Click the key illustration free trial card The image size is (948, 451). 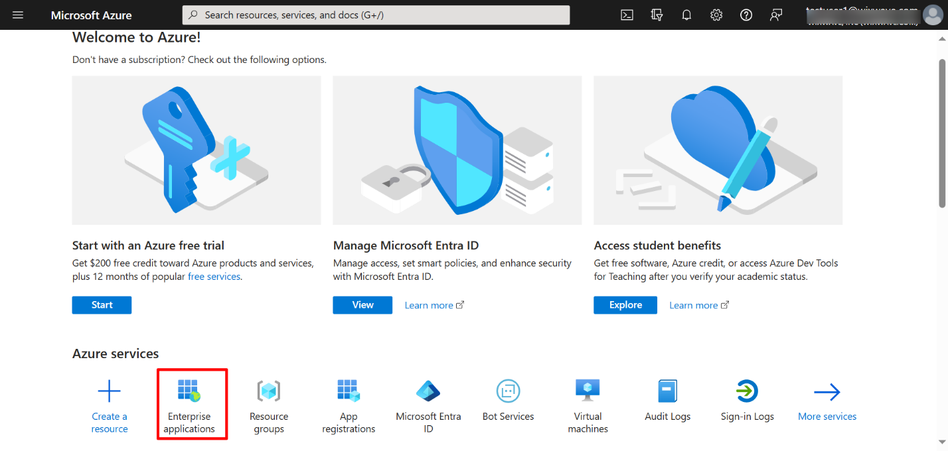tap(197, 150)
